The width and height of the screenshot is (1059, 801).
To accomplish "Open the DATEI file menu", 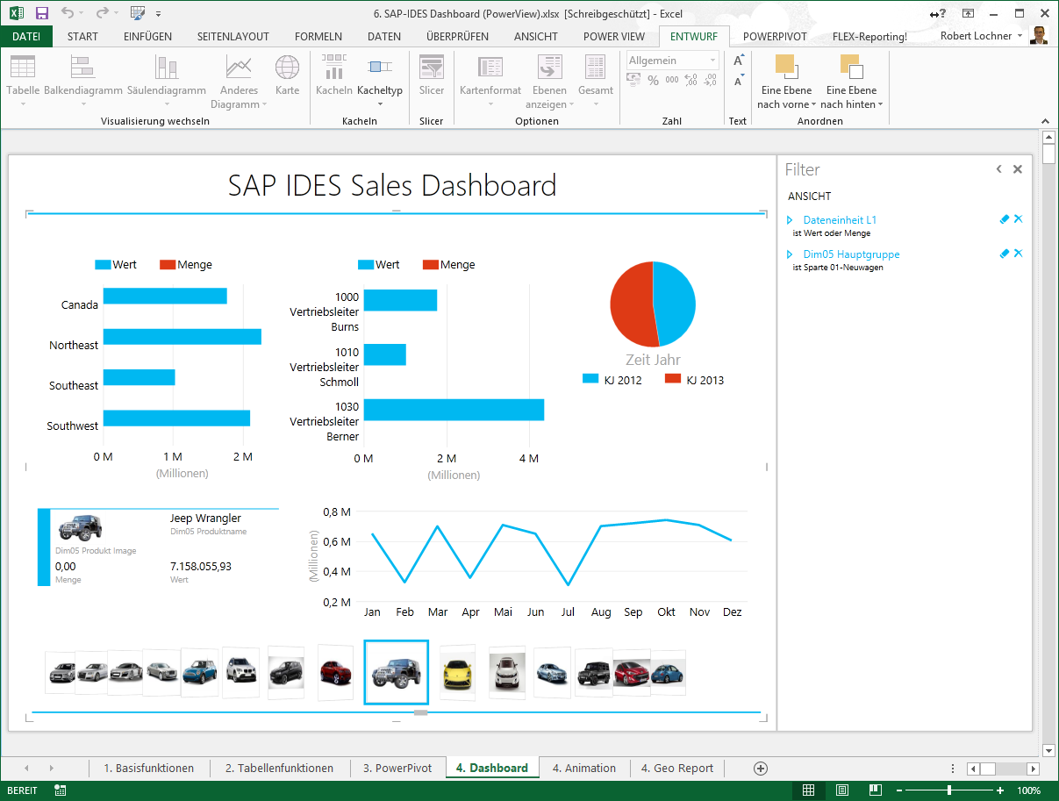I will pos(26,36).
